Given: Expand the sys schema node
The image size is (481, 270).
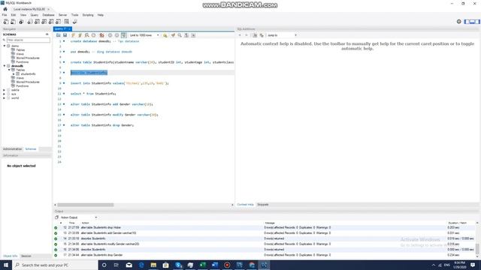Looking at the screenshot, I should [5, 94].
